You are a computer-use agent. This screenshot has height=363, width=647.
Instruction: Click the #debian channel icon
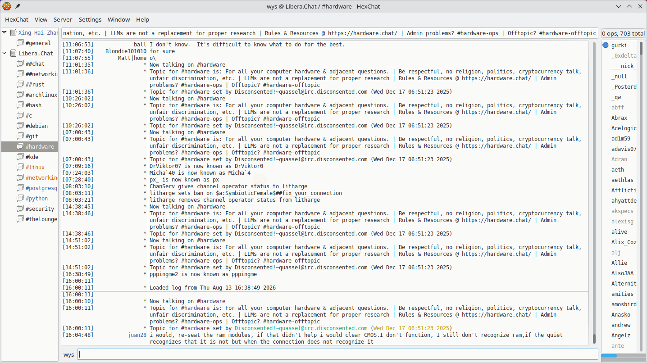pyautogui.click(x=20, y=126)
